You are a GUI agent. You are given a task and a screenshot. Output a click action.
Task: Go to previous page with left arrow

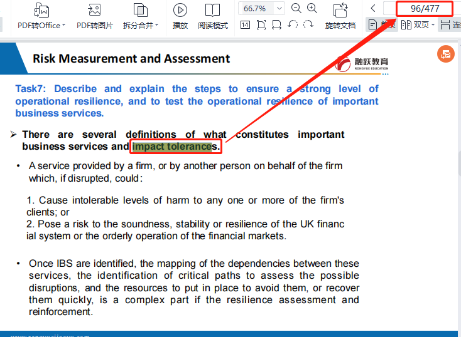pyautogui.click(x=373, y=8)
